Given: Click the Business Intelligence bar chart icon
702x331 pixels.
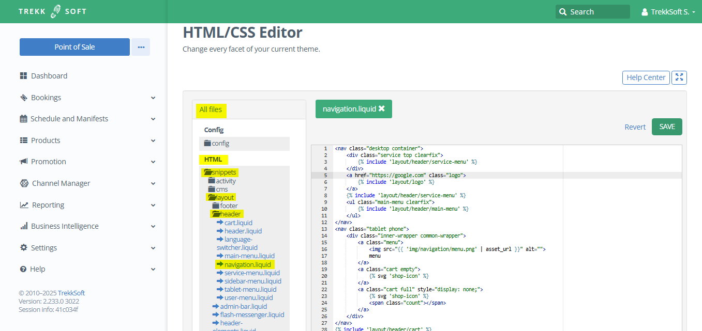Looking at the screenshot, I should [24, 226].
